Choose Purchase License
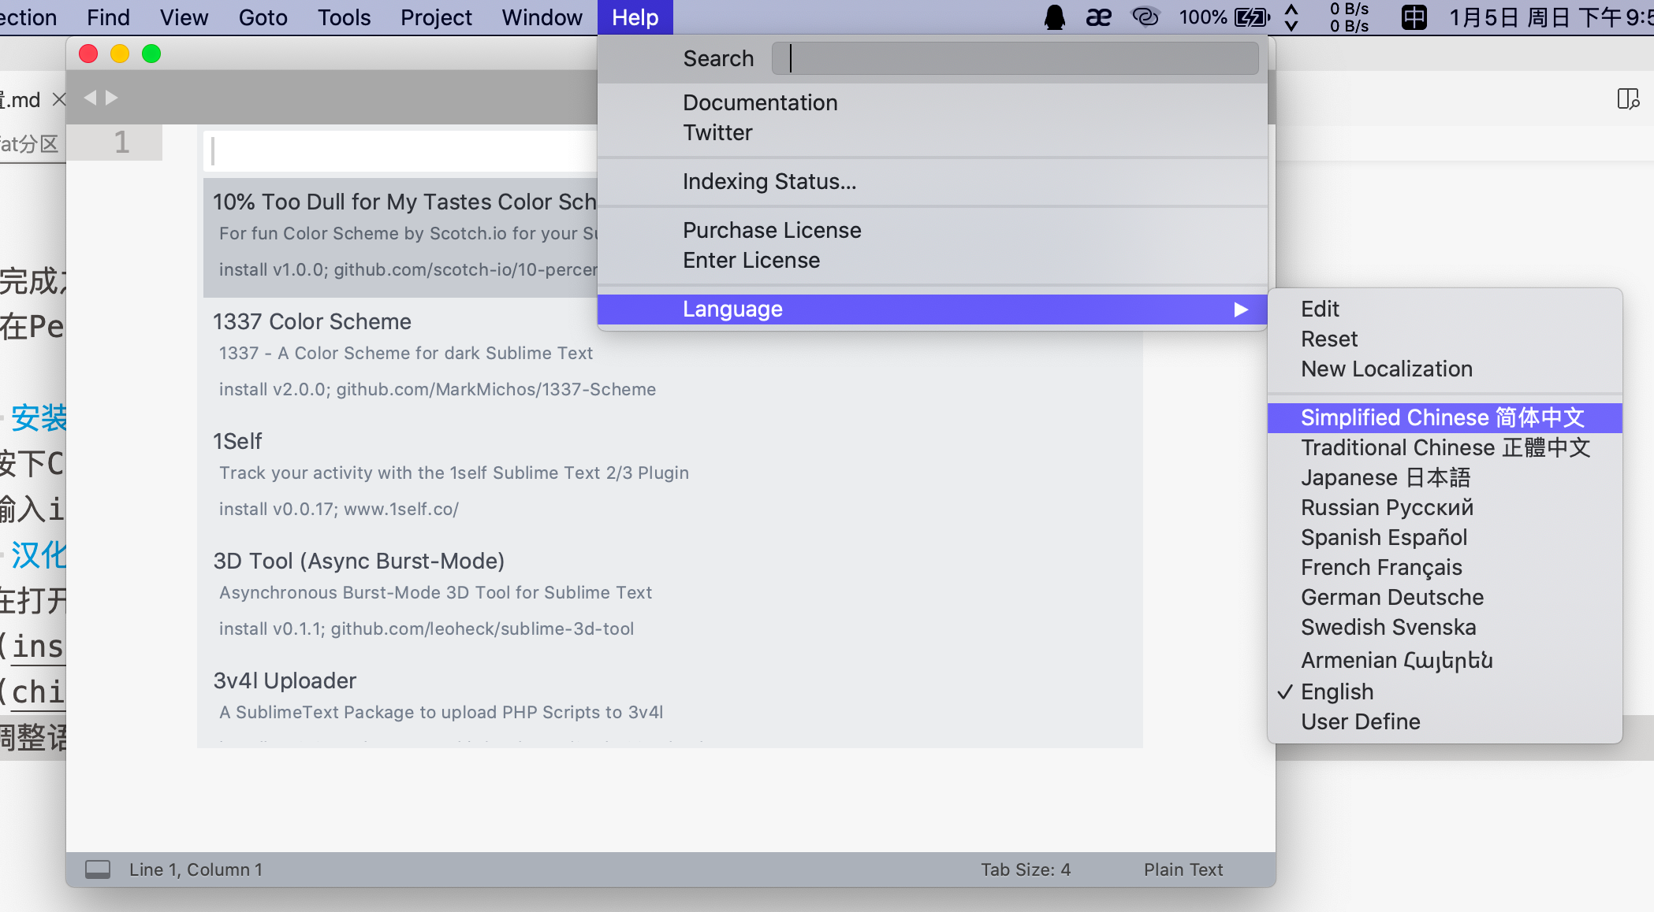The height and width of the screenshot is (912, 1654). coord(932,230)
